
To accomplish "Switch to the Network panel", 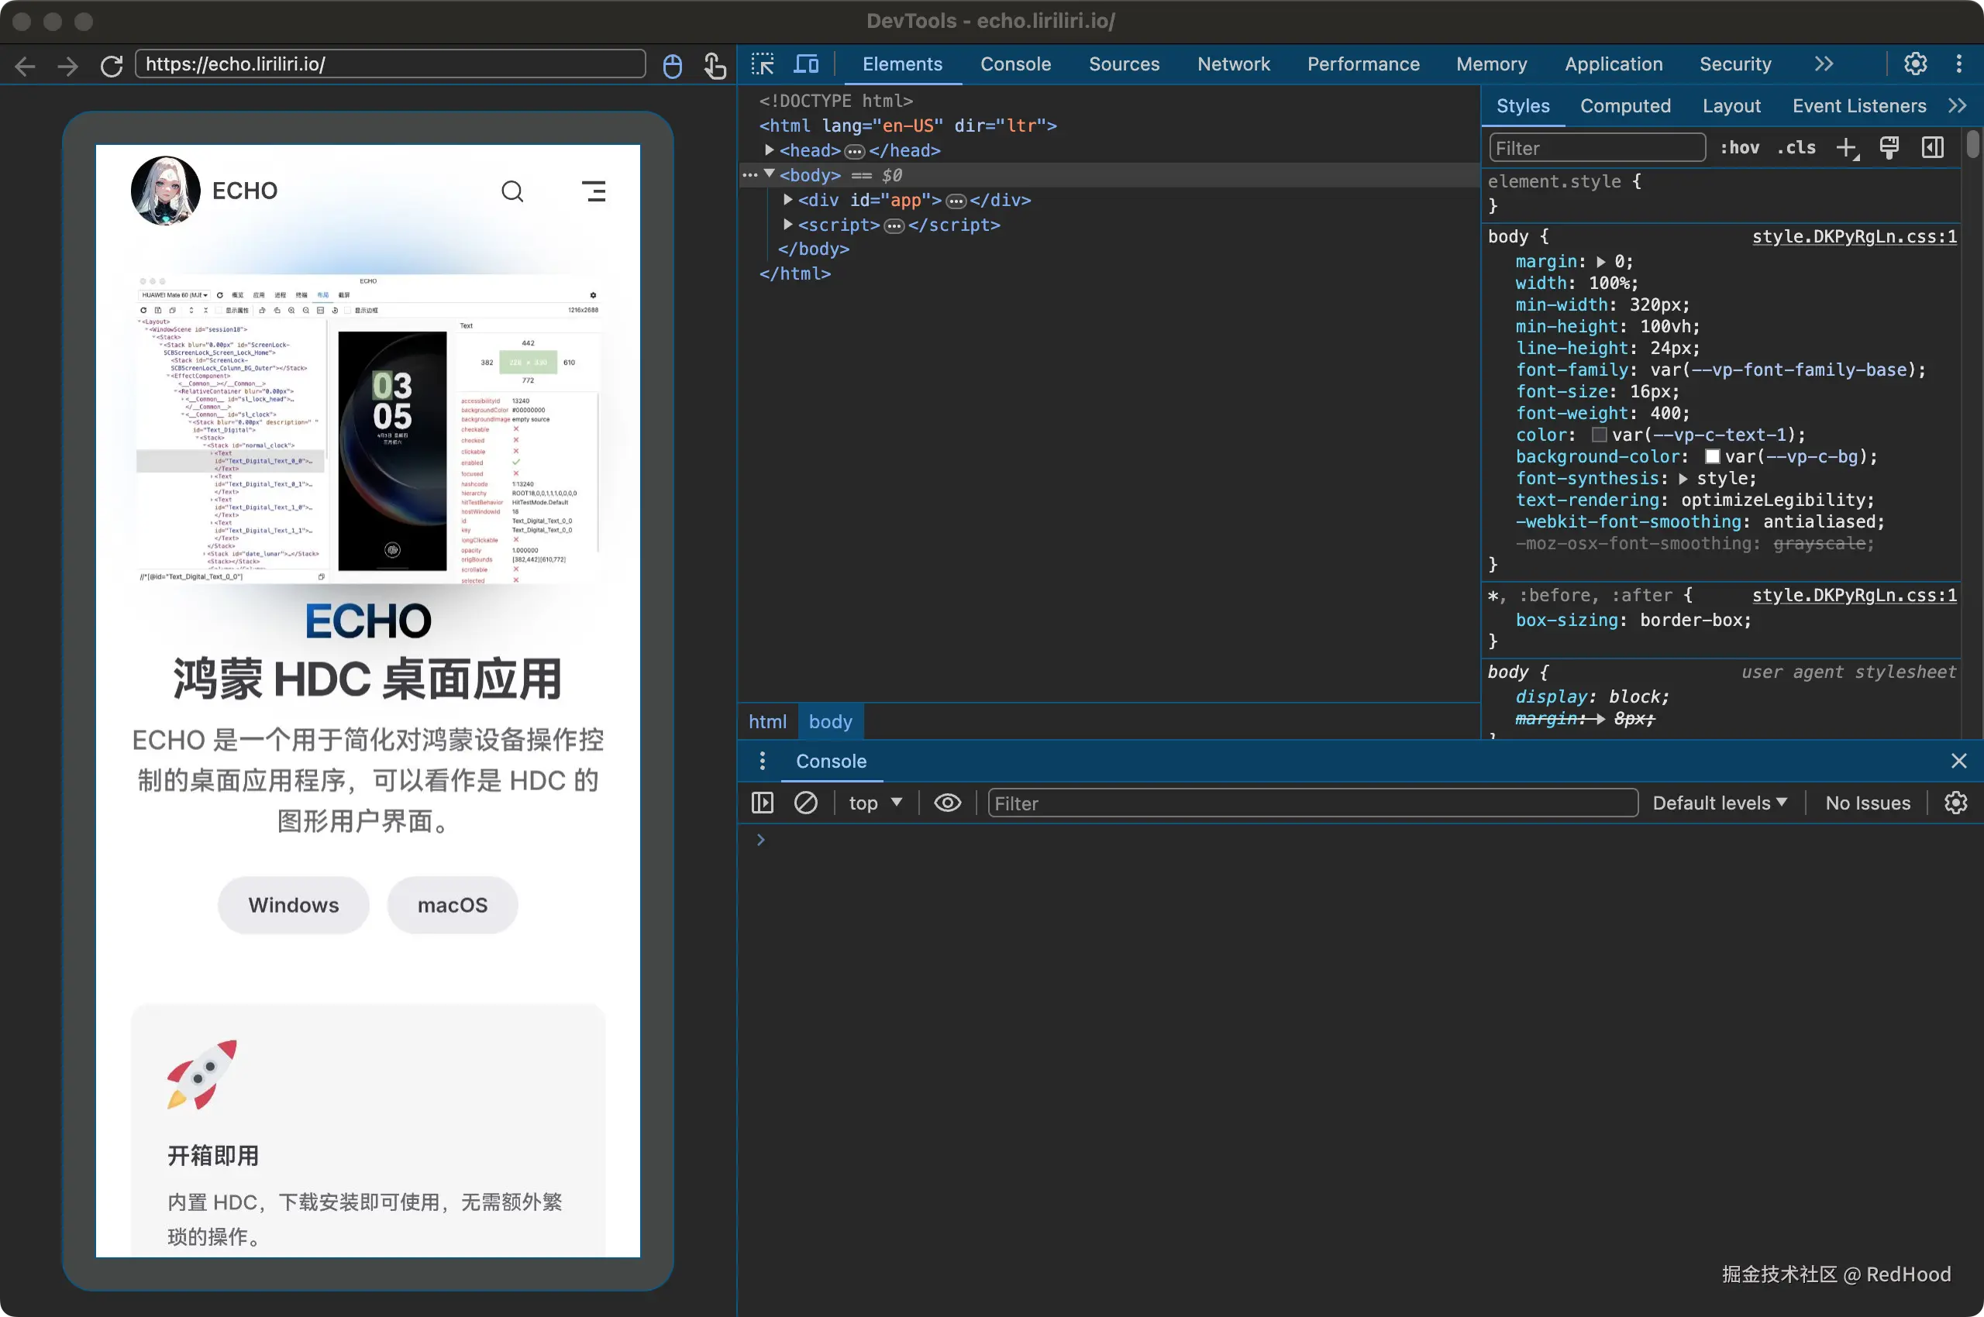I will coord(1233,64).
